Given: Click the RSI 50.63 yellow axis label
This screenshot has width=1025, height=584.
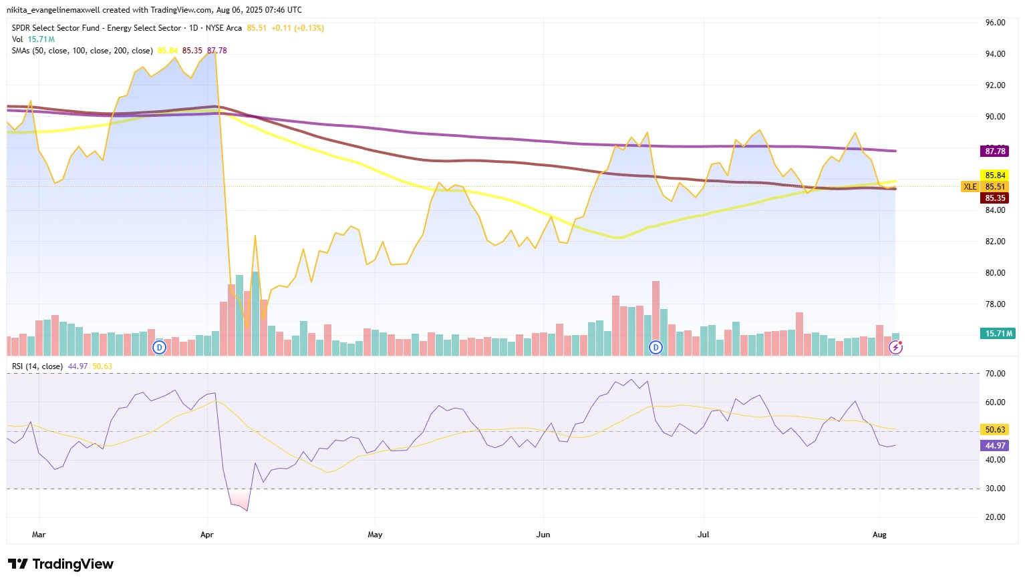Looking at the screenshot, I should (x=995, y=430).
